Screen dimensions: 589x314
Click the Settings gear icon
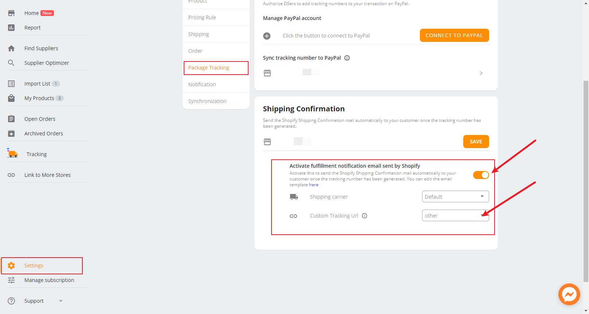tap(11, 266)
